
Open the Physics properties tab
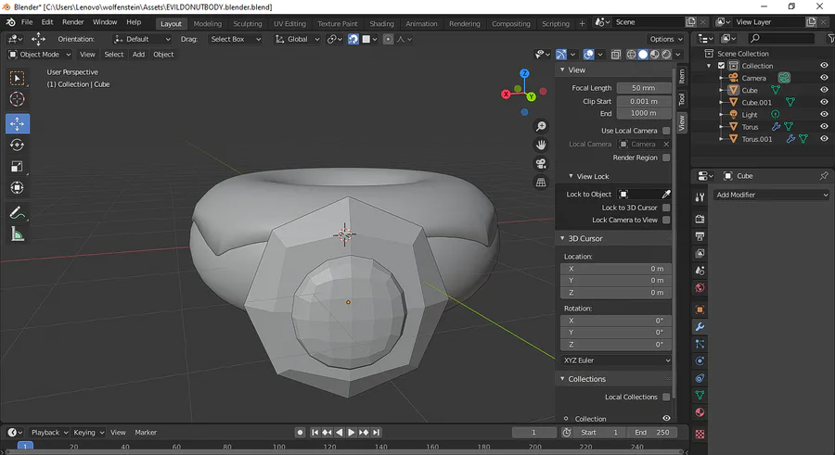coord(700,360)
